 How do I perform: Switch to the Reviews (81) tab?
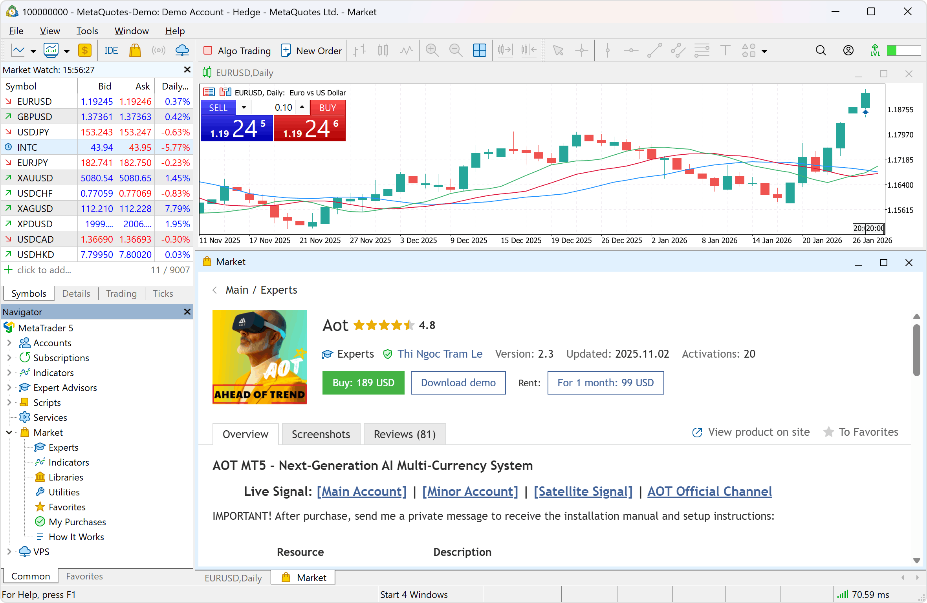[405, 434]
